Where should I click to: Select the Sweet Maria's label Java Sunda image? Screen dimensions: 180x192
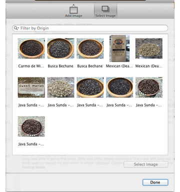tap(31, 87)
